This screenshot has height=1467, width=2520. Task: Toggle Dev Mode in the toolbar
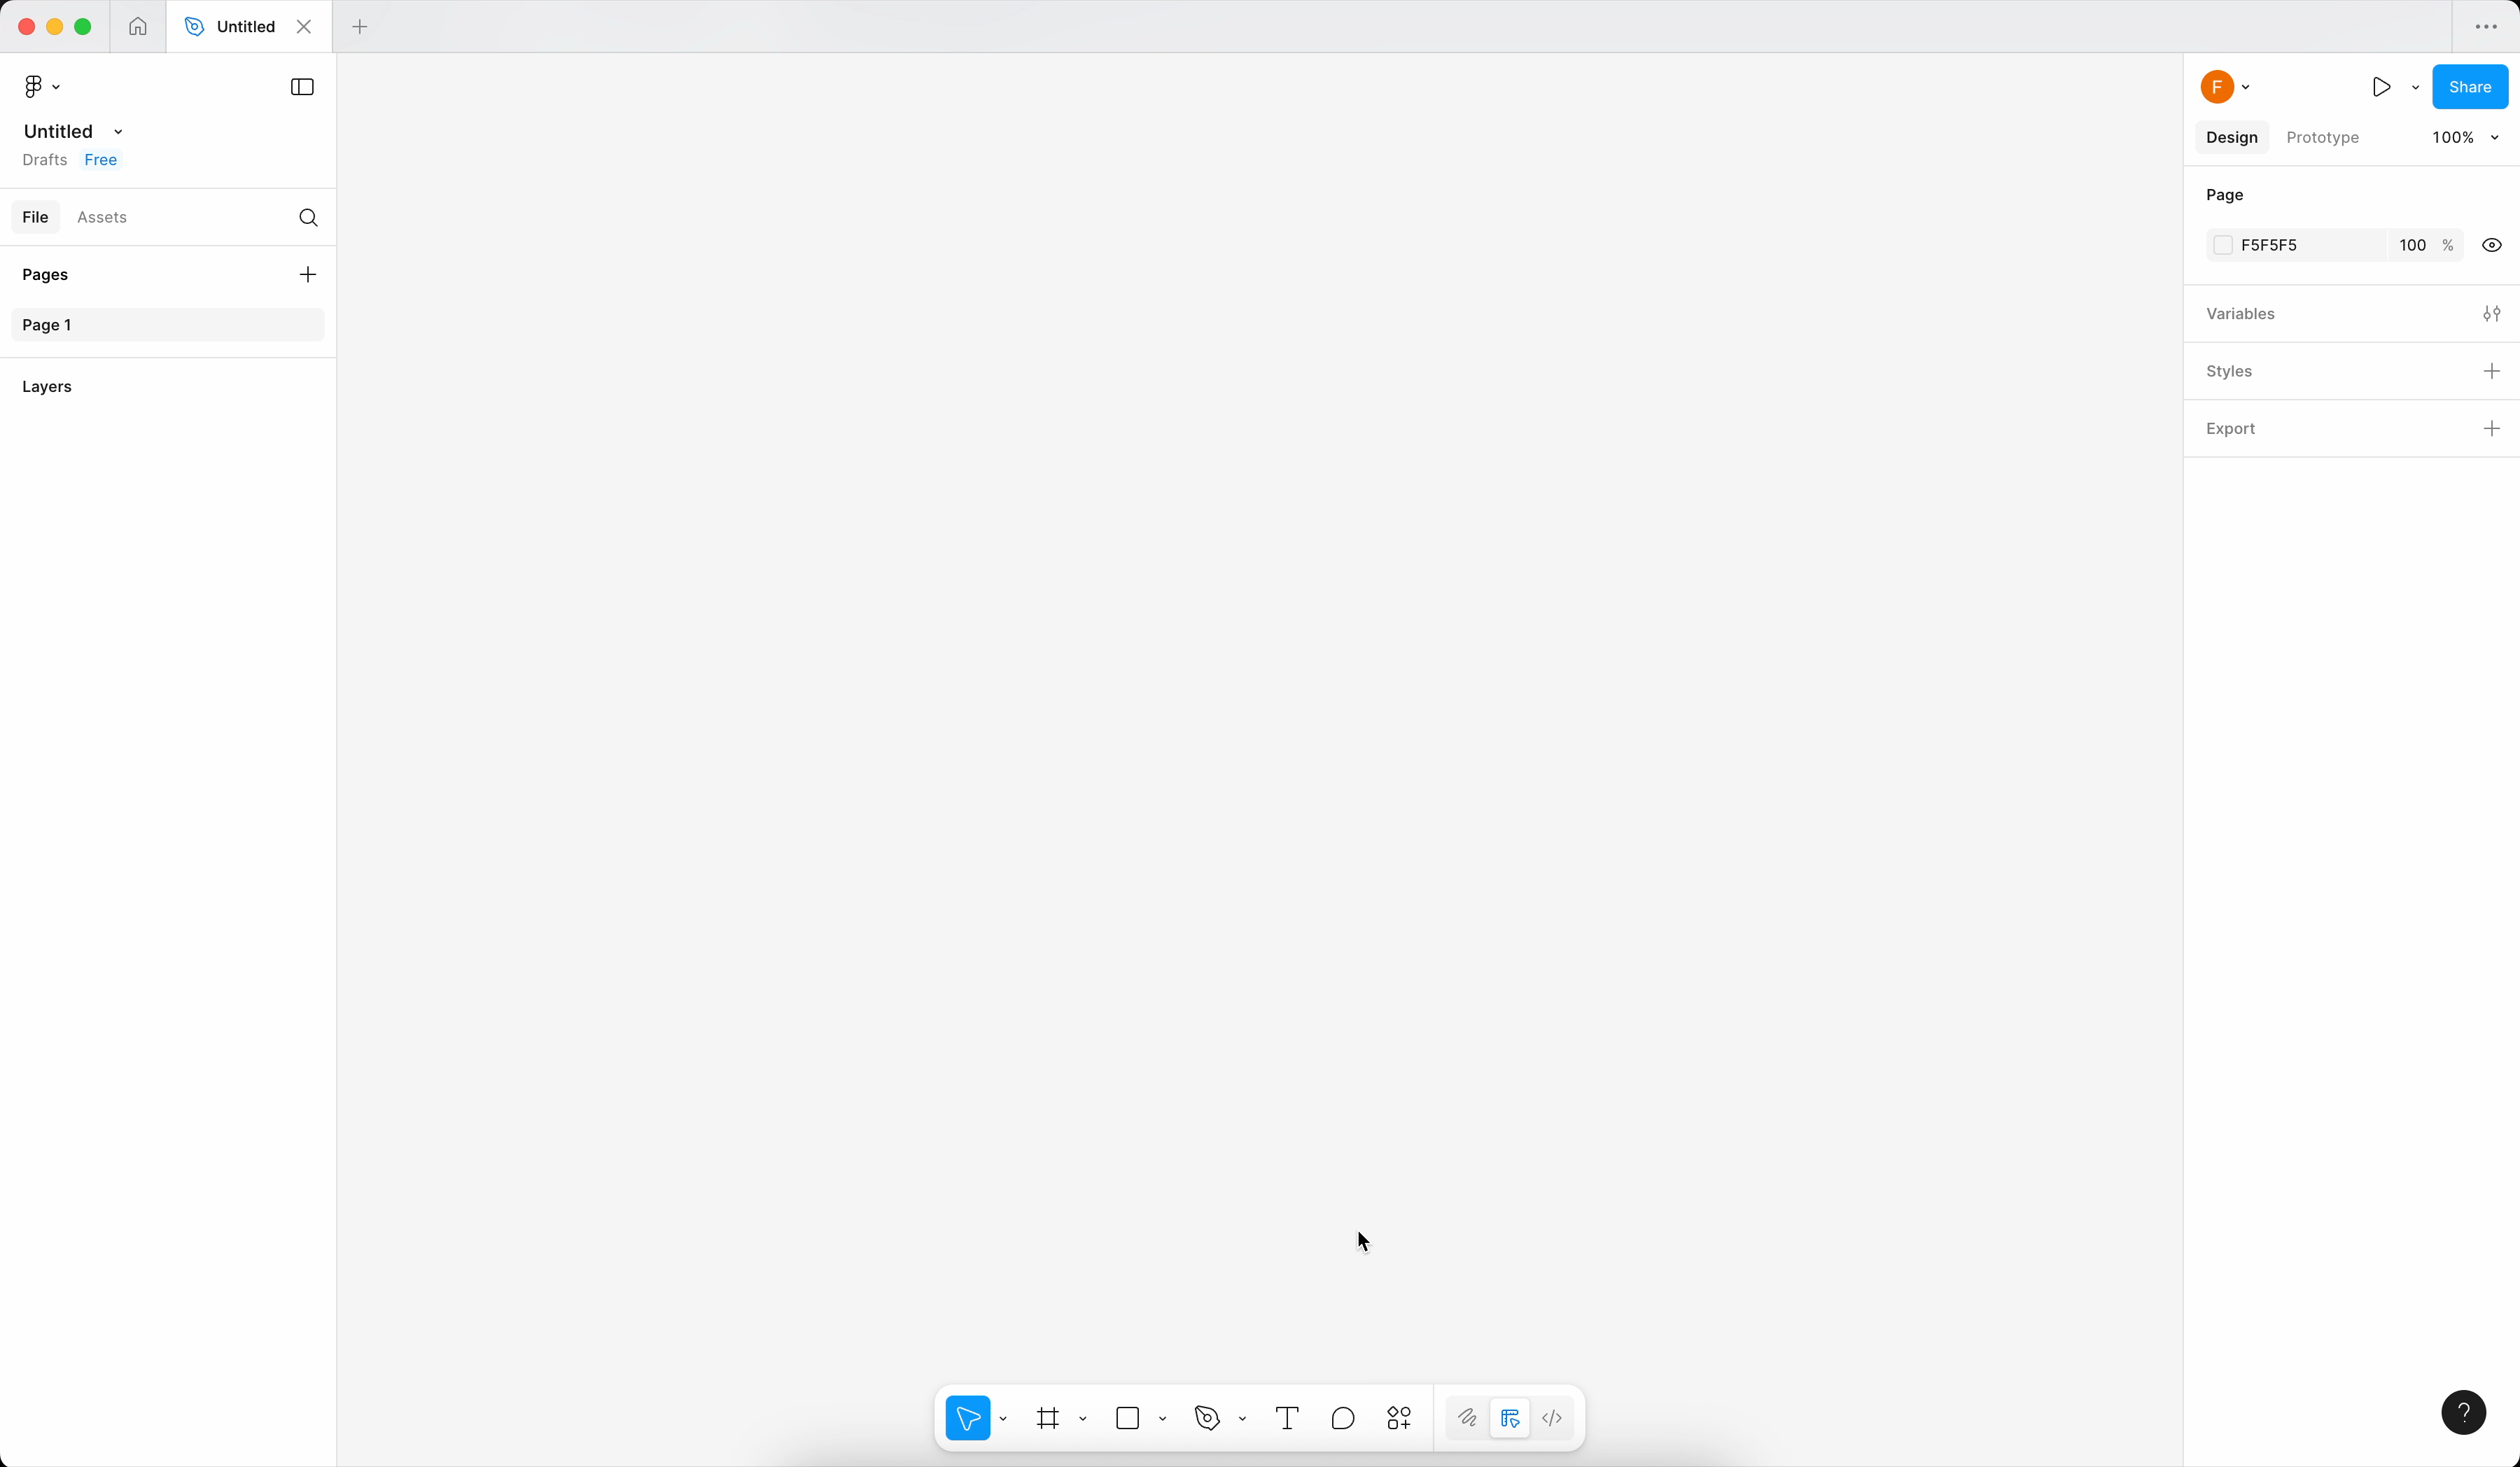[x=1552, y=1418]
